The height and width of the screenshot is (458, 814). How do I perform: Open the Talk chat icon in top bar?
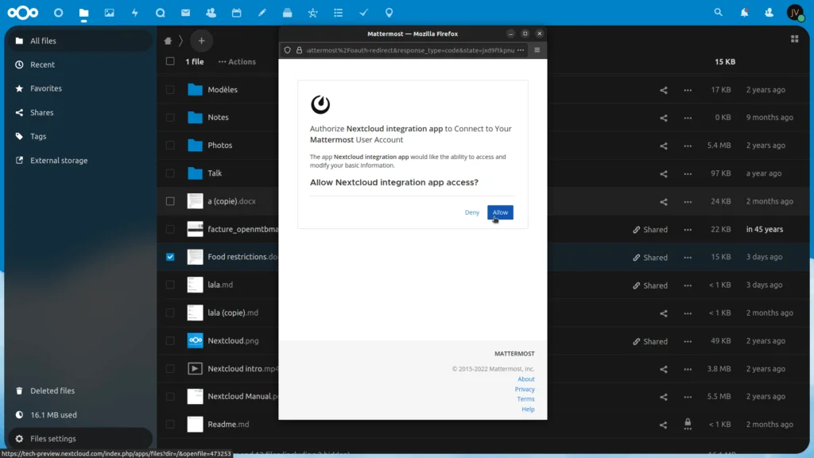(x=160, y=13)
